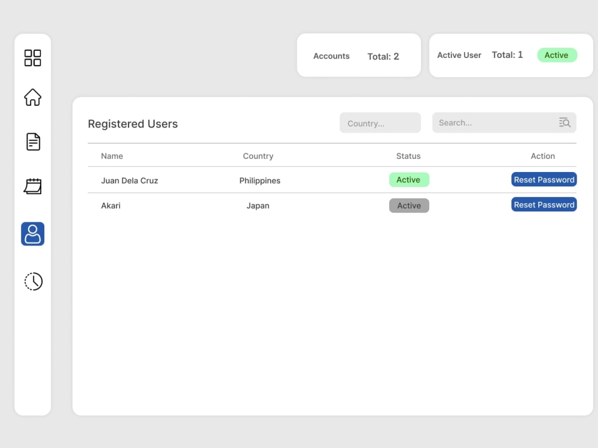Image resolution: width=598 pixels, height=448 pixels.
Task: Click the Registered Users heading
Action: coord(133,124)
